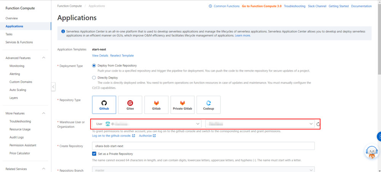
Task: Click the start-next template name
Action: [x=99, y=49]
